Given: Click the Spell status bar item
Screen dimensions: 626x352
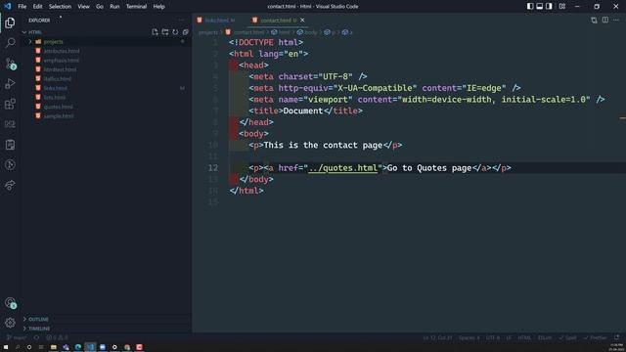Looking at the screenshot, I should [x=567, y=337].
